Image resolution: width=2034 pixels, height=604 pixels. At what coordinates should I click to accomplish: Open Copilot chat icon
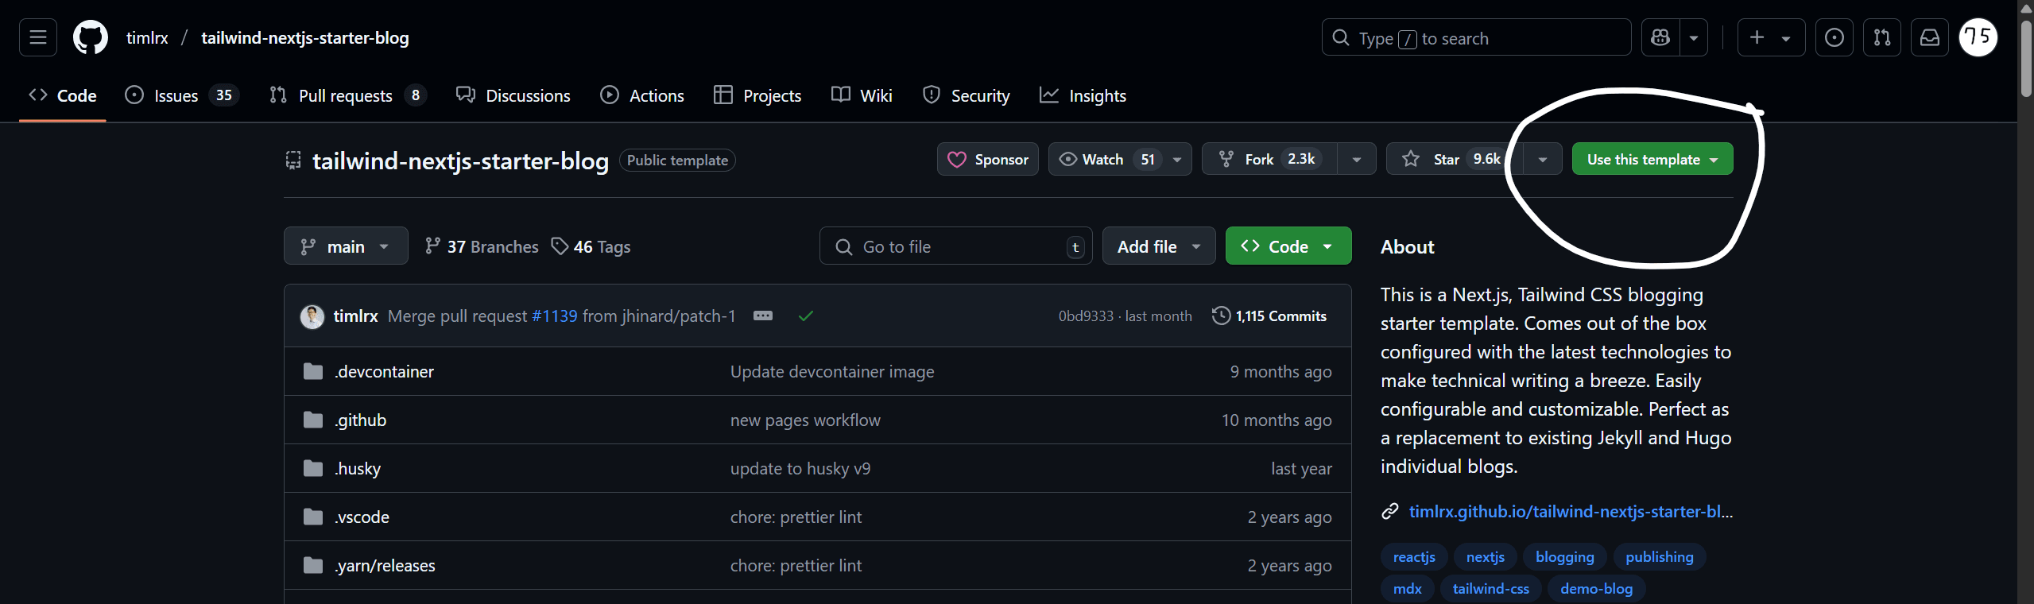coord(1660,37)
